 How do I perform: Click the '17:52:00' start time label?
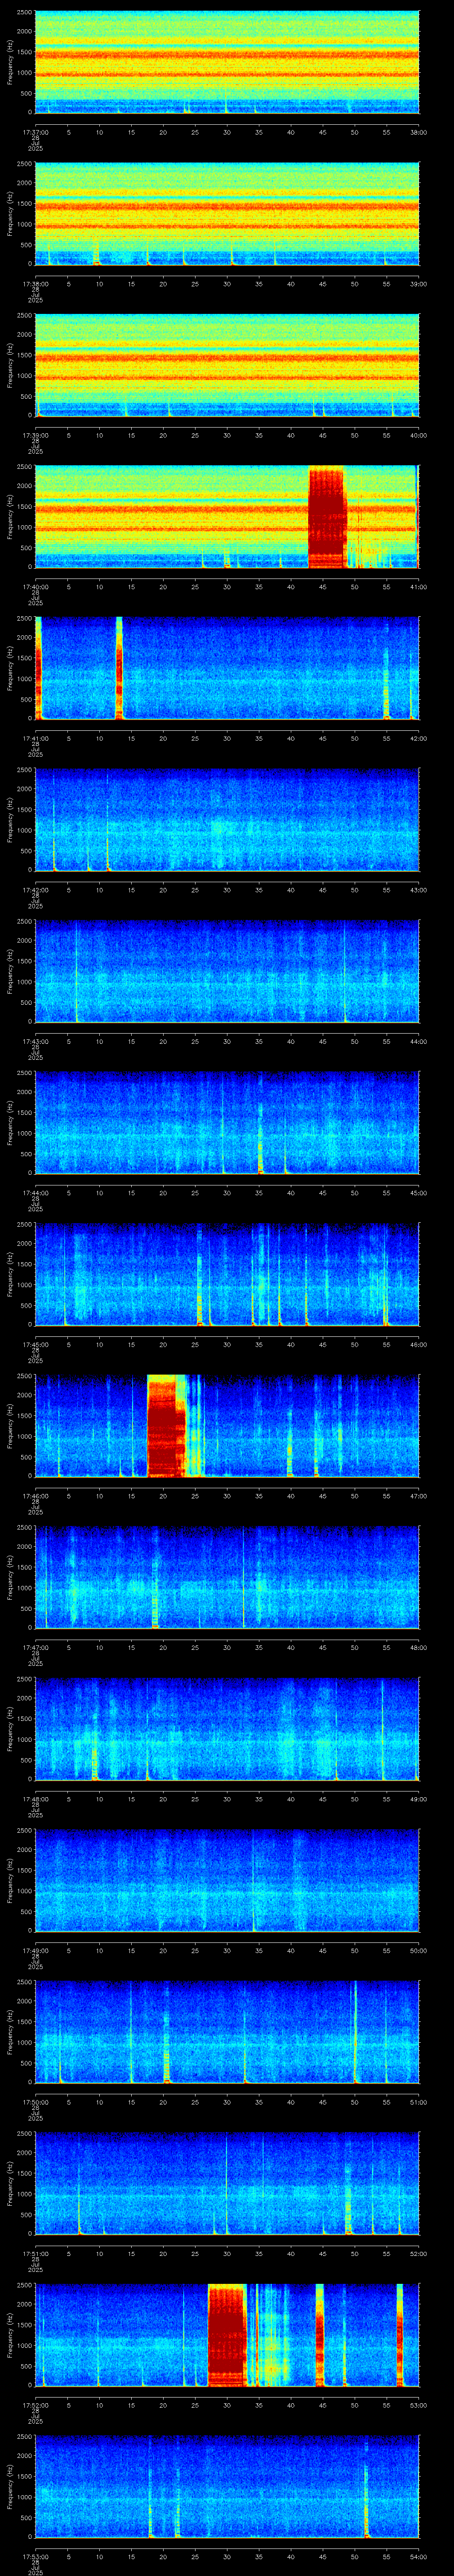click(35, 2405)
